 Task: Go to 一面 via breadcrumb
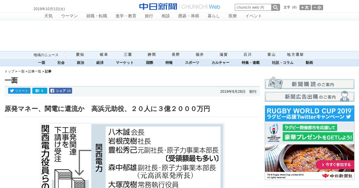21,72
